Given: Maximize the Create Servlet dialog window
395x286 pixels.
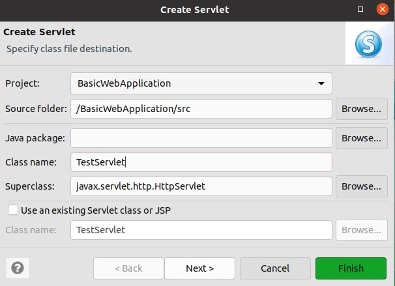Looking at the screenshot, I should point(361,10).
